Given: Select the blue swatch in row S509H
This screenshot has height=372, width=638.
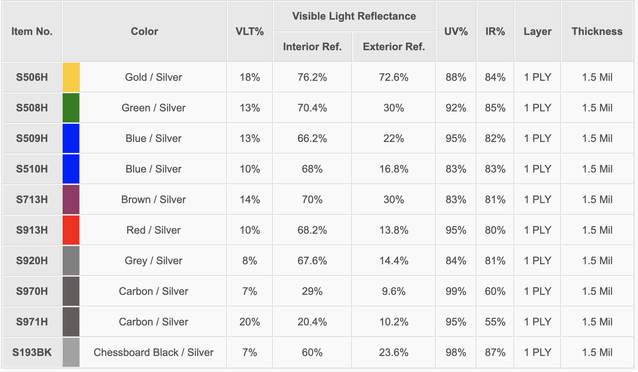Looking at the screenshot, I should point(71,138).
